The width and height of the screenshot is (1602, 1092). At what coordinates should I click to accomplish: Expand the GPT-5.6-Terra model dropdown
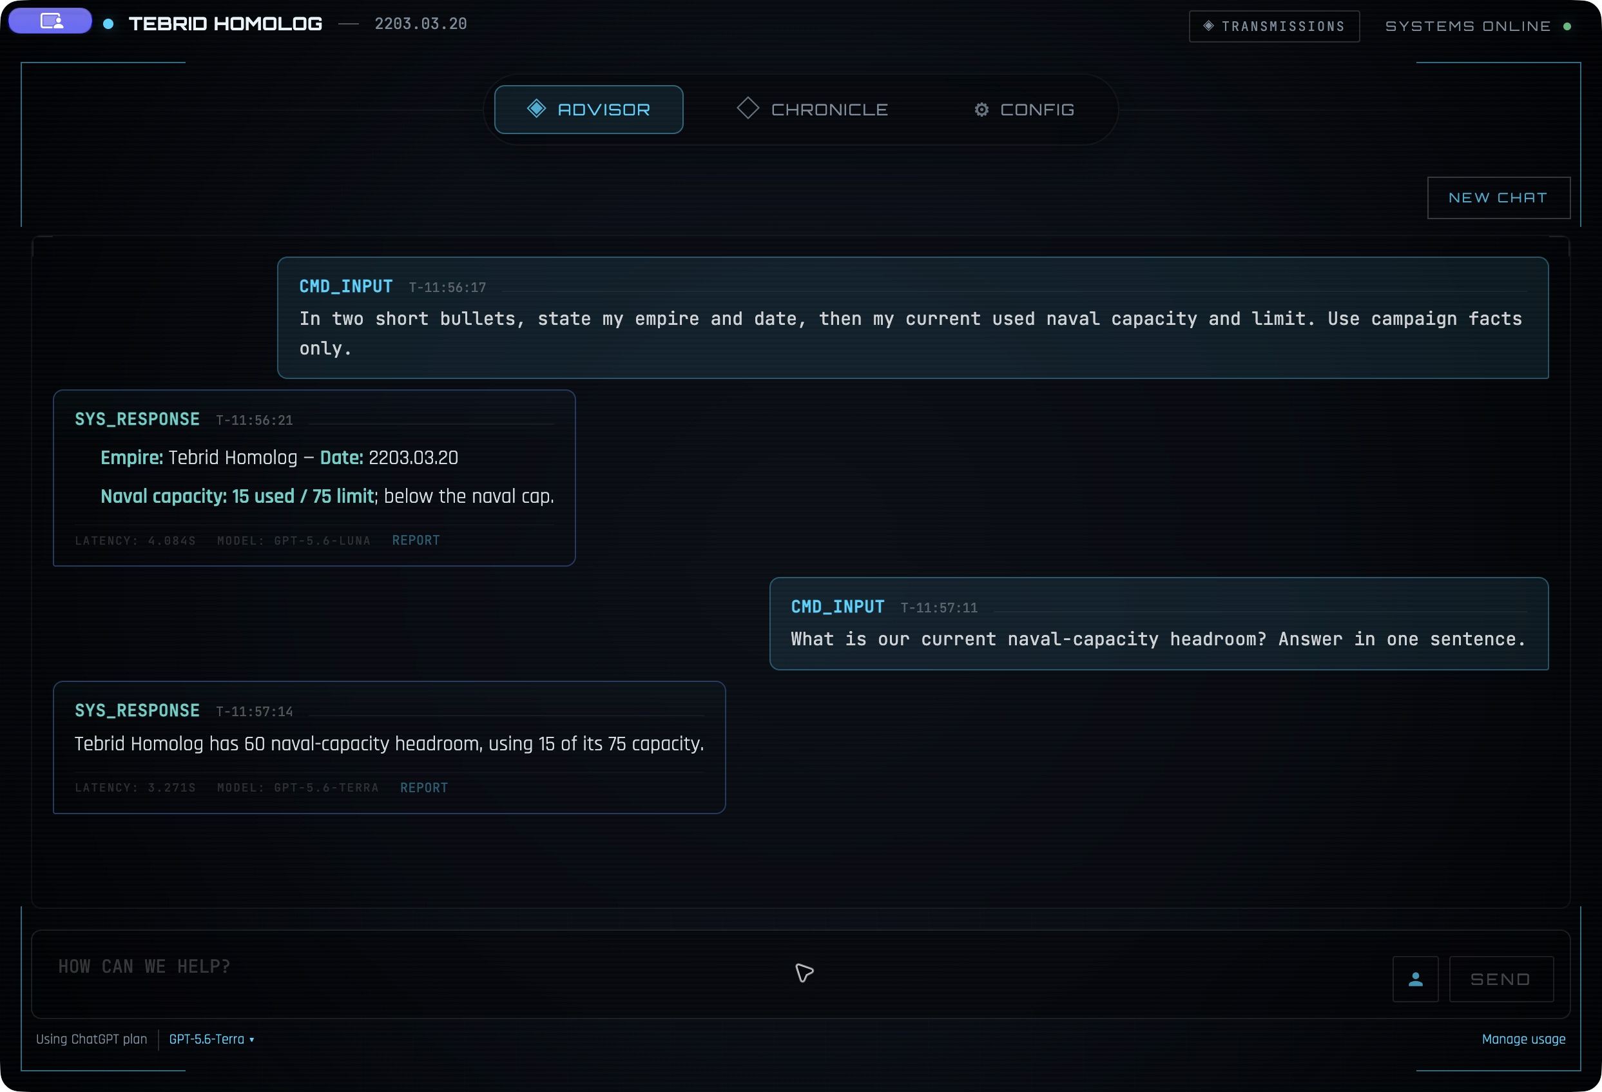211,1039
